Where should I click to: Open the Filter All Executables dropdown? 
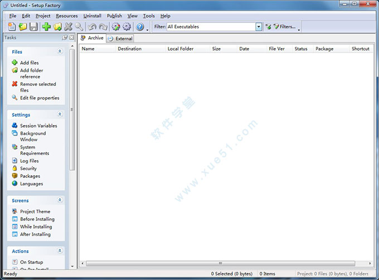pyautogui.click(x=259, y=27)
